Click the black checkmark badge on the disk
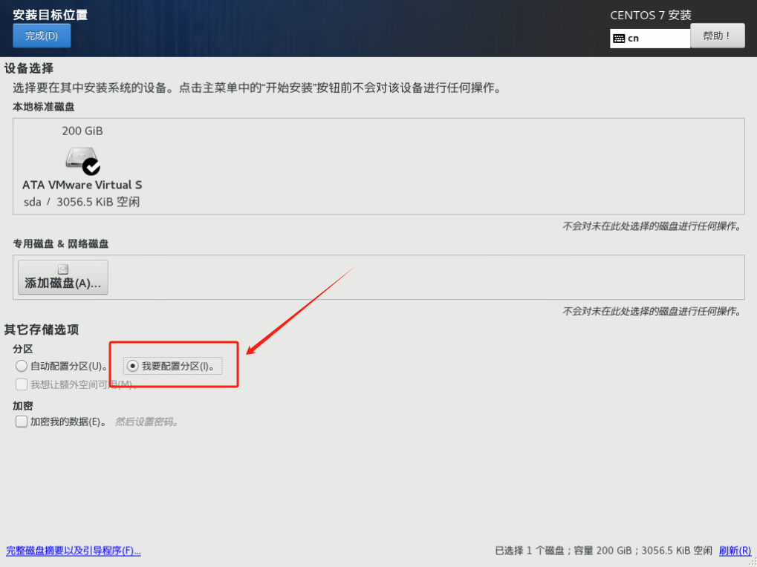 point(91,165)
